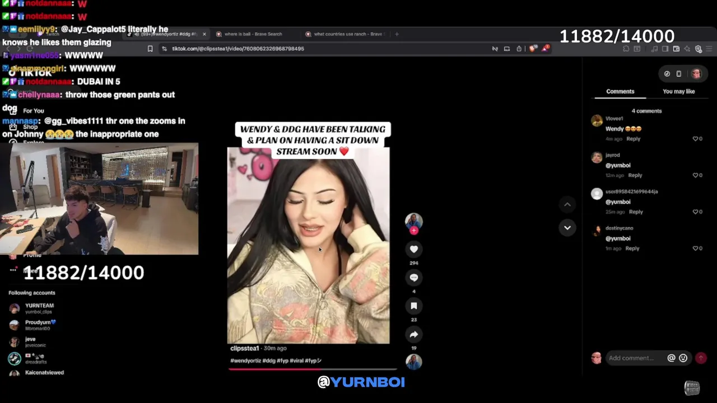Follow creator via the red plus badge
Screen dimensions: 717x403
point(414,230)
